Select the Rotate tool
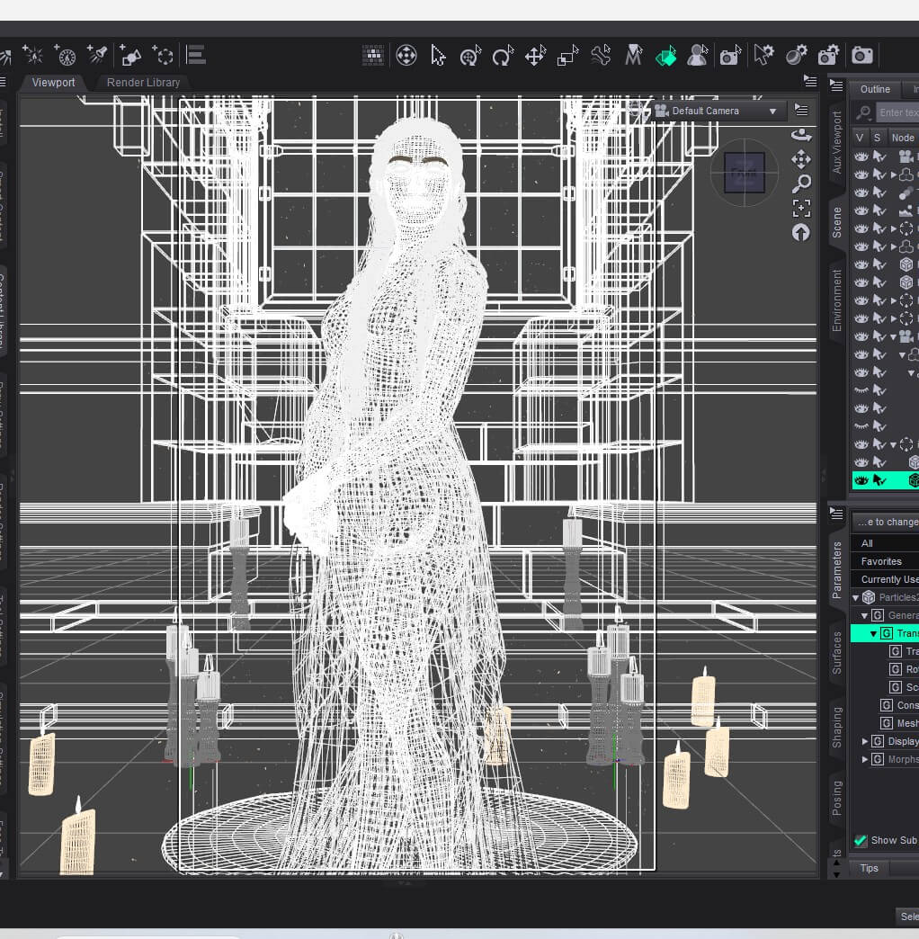The height and width of the screenshot is (939, 919). 503,56
